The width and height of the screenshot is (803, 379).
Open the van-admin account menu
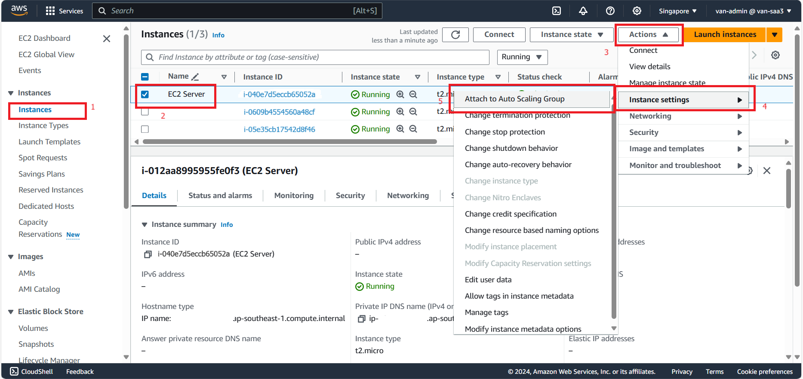pos(753,11)
